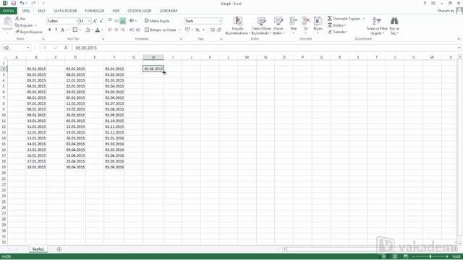Click the Kopyala copy icon
The height and width of the screenshot is (260, 463).
17,25
